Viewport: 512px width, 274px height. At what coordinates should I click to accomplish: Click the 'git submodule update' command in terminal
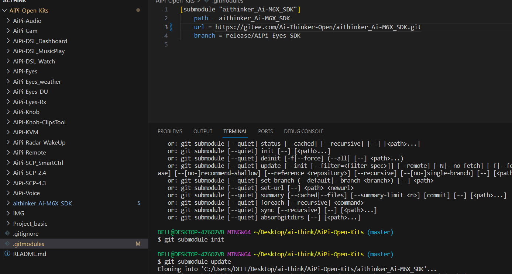click(x=197, y=262)
